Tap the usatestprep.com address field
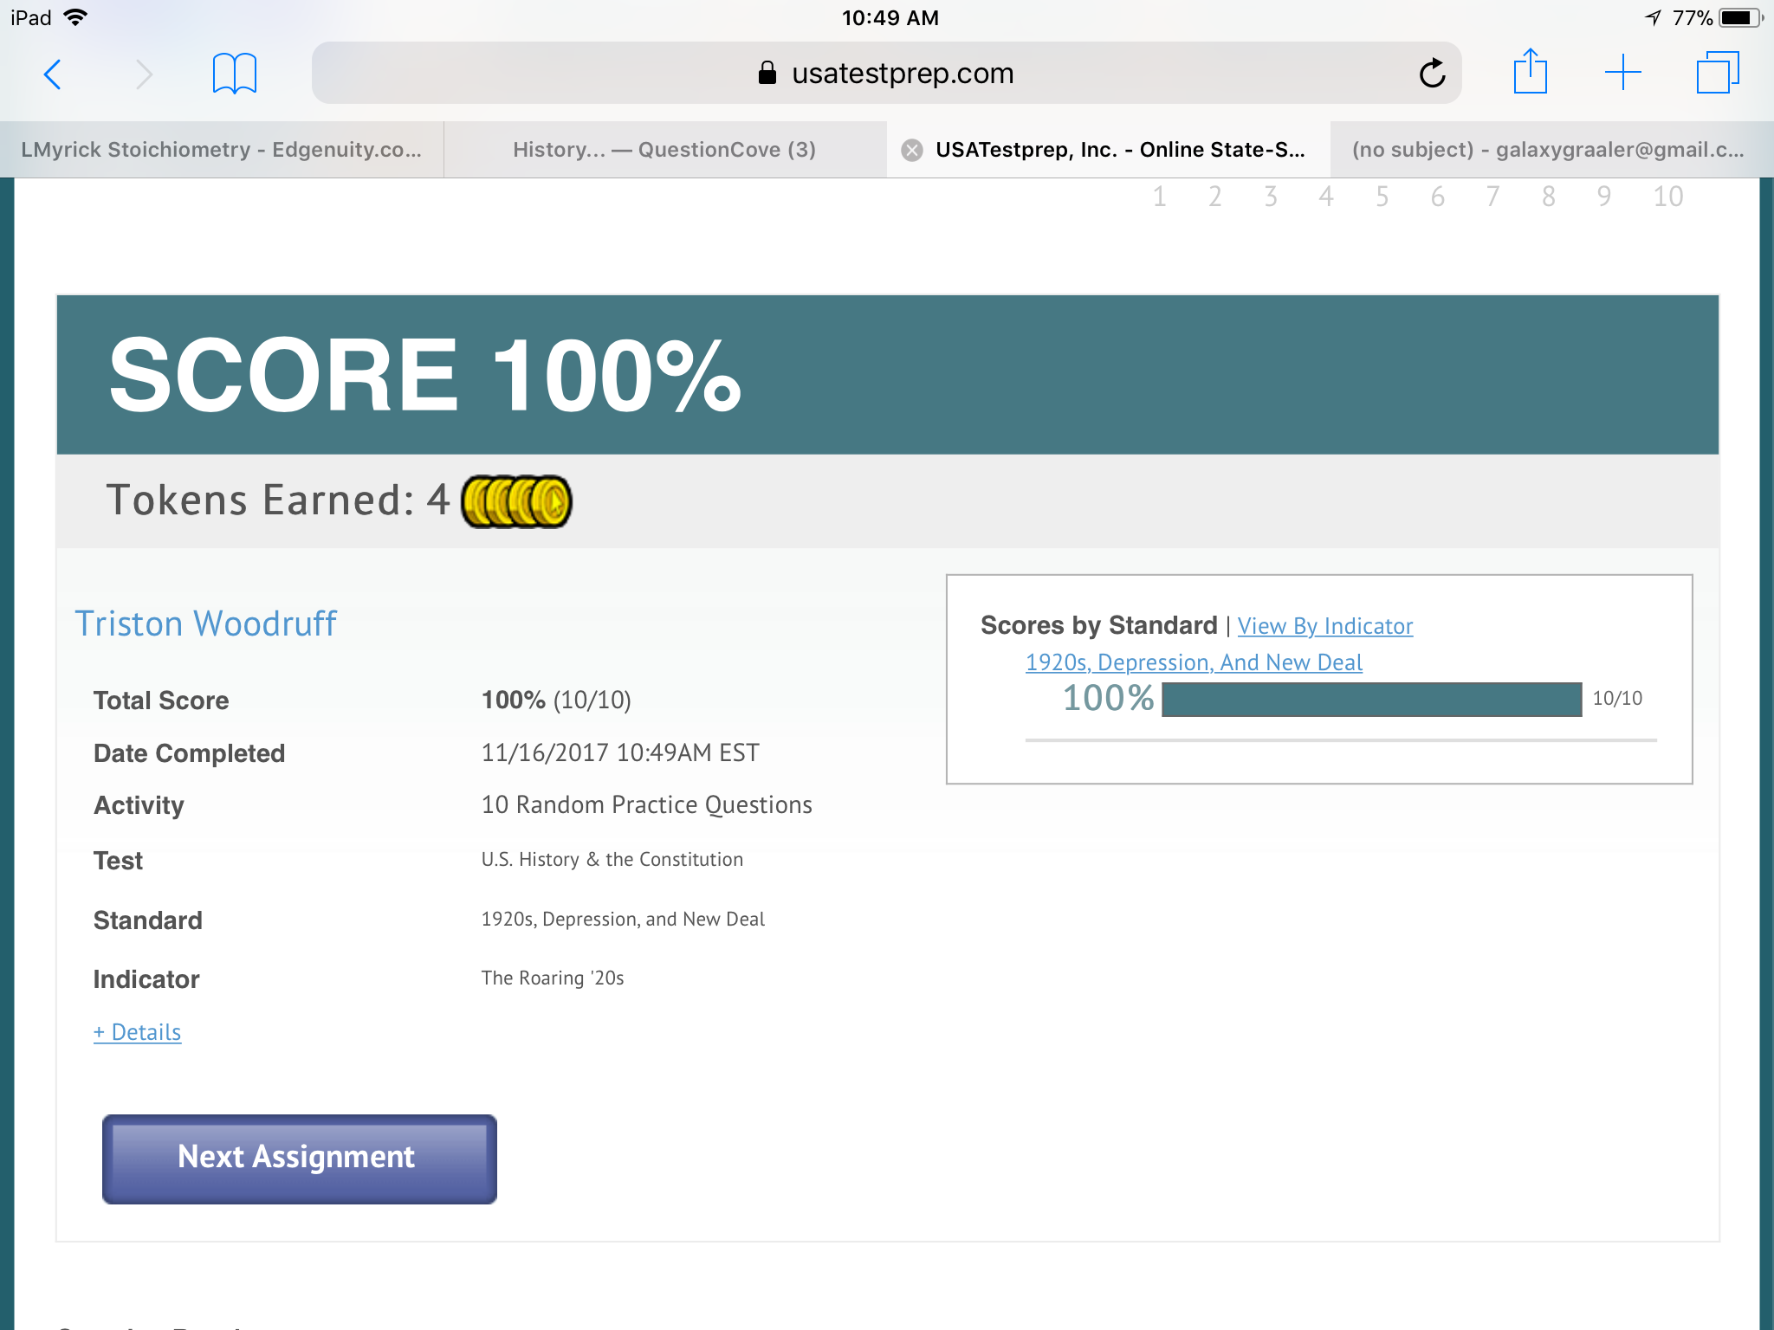Viewport: 1774px width, 1330px height. pos(887,73)
